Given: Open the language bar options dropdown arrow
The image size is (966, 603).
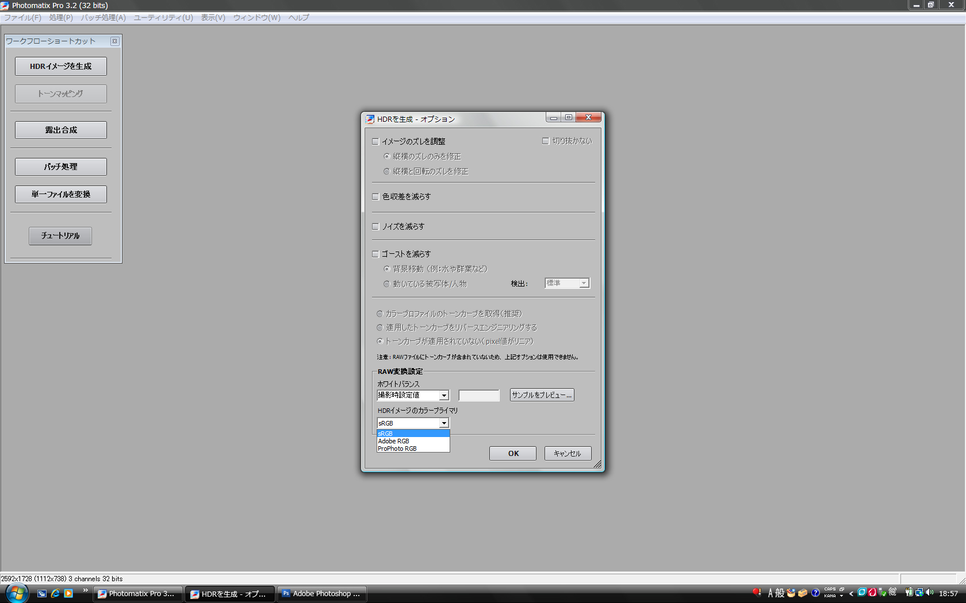Looking at the screenshot, I should [x=842, y=596].
